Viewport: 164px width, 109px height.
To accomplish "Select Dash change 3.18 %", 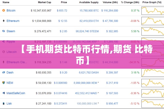I will tap(135, 72).
